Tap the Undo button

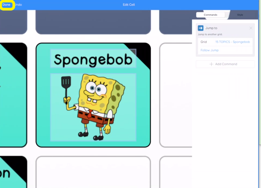click(18, 5)
